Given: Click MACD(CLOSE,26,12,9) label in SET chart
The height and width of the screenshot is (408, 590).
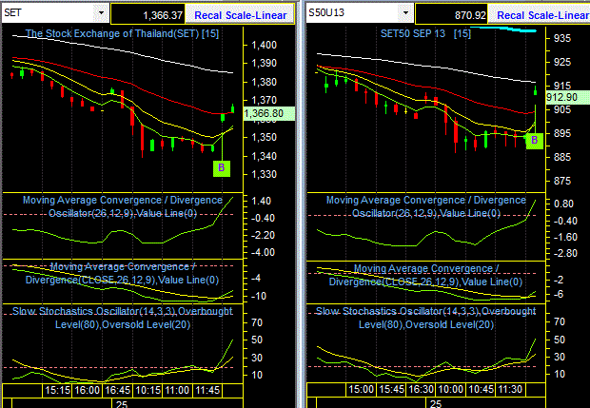Looking at the screenshot, I should click(123, 273).
